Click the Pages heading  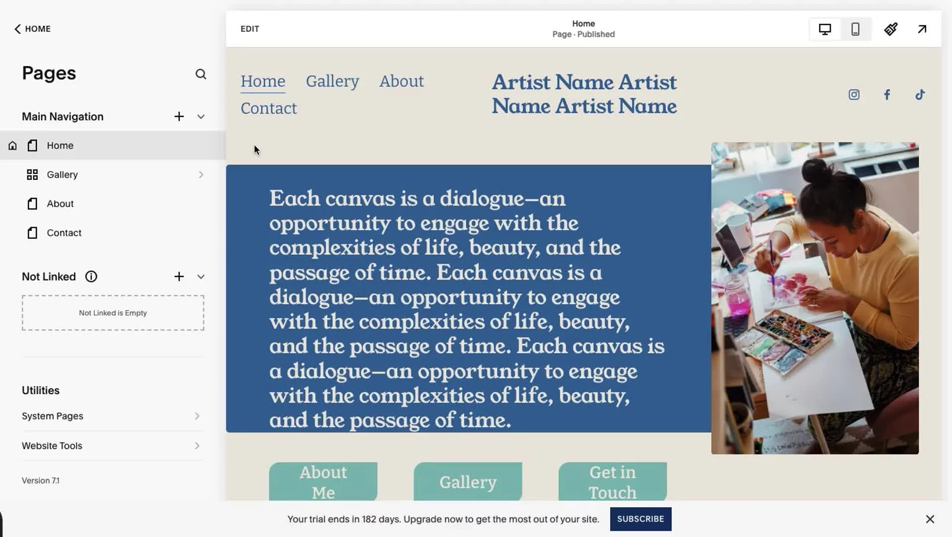pos(49,73)
